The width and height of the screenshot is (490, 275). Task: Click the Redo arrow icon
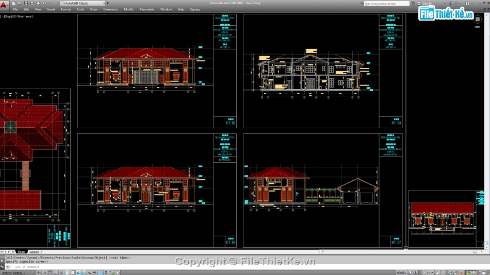point(53,3)
